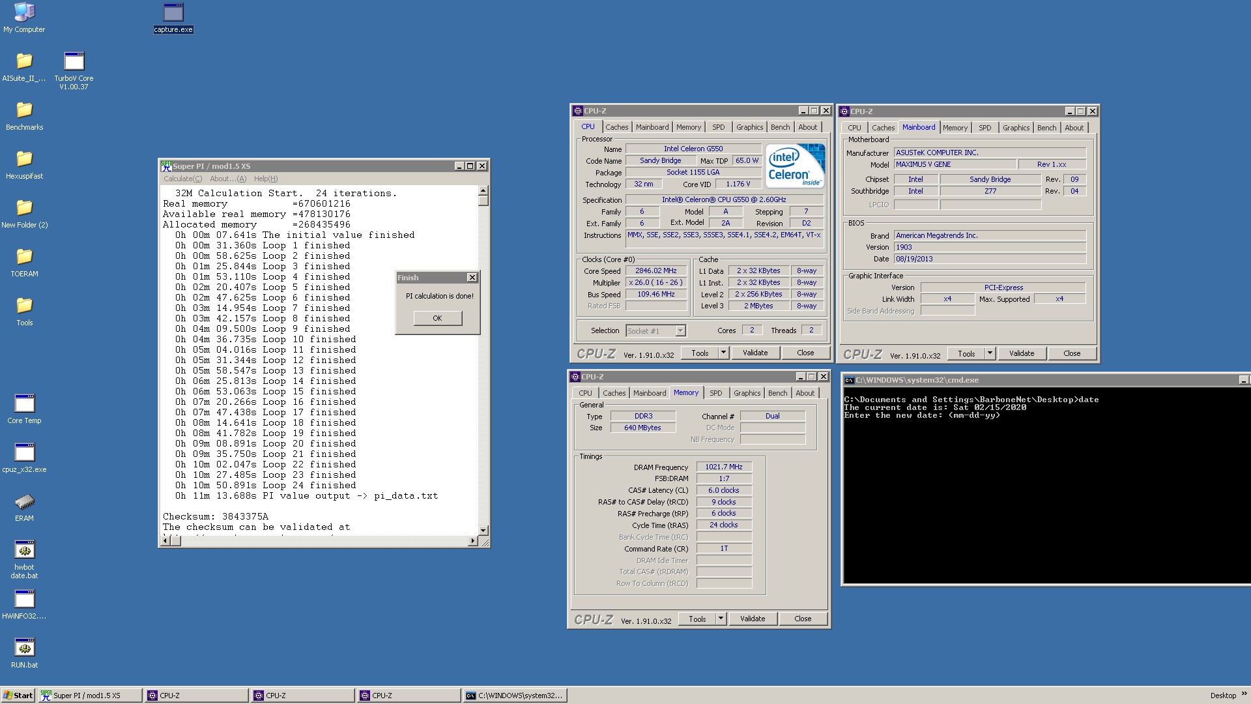Image resolution: width=1251 pixels, height=704 pixels.
Task: Click cmd.exe window title icon
Action: 849,380
